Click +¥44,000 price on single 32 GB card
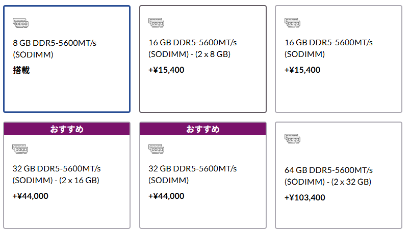Image resolution: width=410 pixels, height=235 pixels. coord(166,196)
